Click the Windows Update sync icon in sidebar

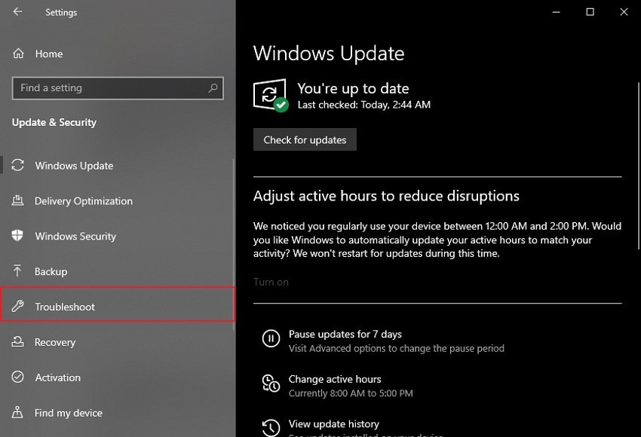pos(17,165)
